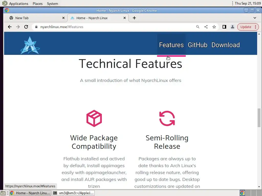The image size is (262, 196).
Task: Click the pink refresh arrows icon
Action: click(167, 118)
